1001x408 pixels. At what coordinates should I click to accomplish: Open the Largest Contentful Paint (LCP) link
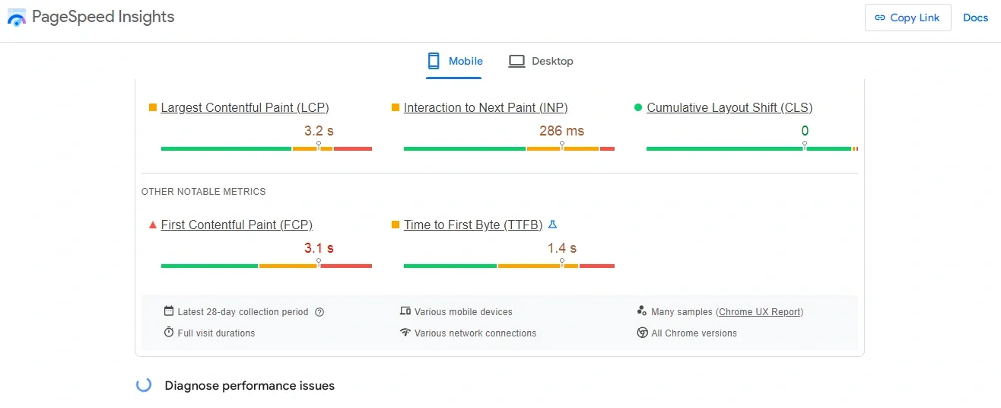coord(245,108)
